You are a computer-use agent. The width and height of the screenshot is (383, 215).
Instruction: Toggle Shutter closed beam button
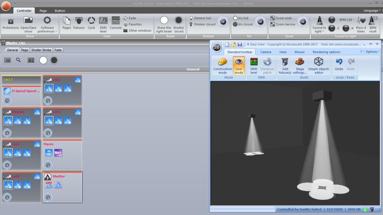(178, 24)
